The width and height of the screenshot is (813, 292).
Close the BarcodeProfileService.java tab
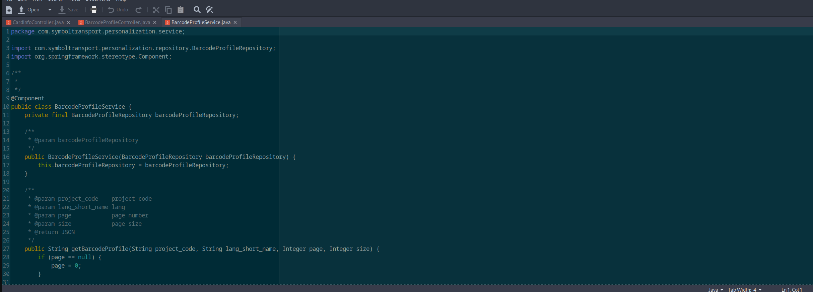tap(235, 22)
